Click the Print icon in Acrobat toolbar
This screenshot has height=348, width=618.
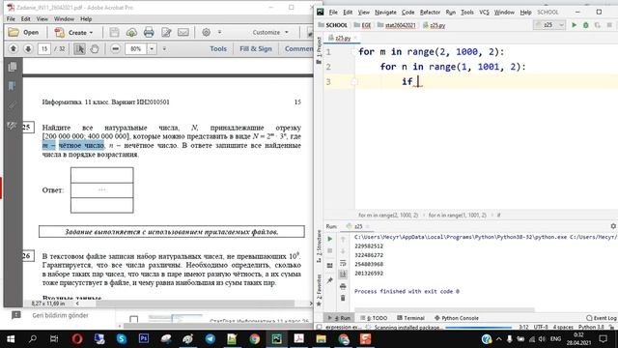pyautogui.click(x=149, y=32)
